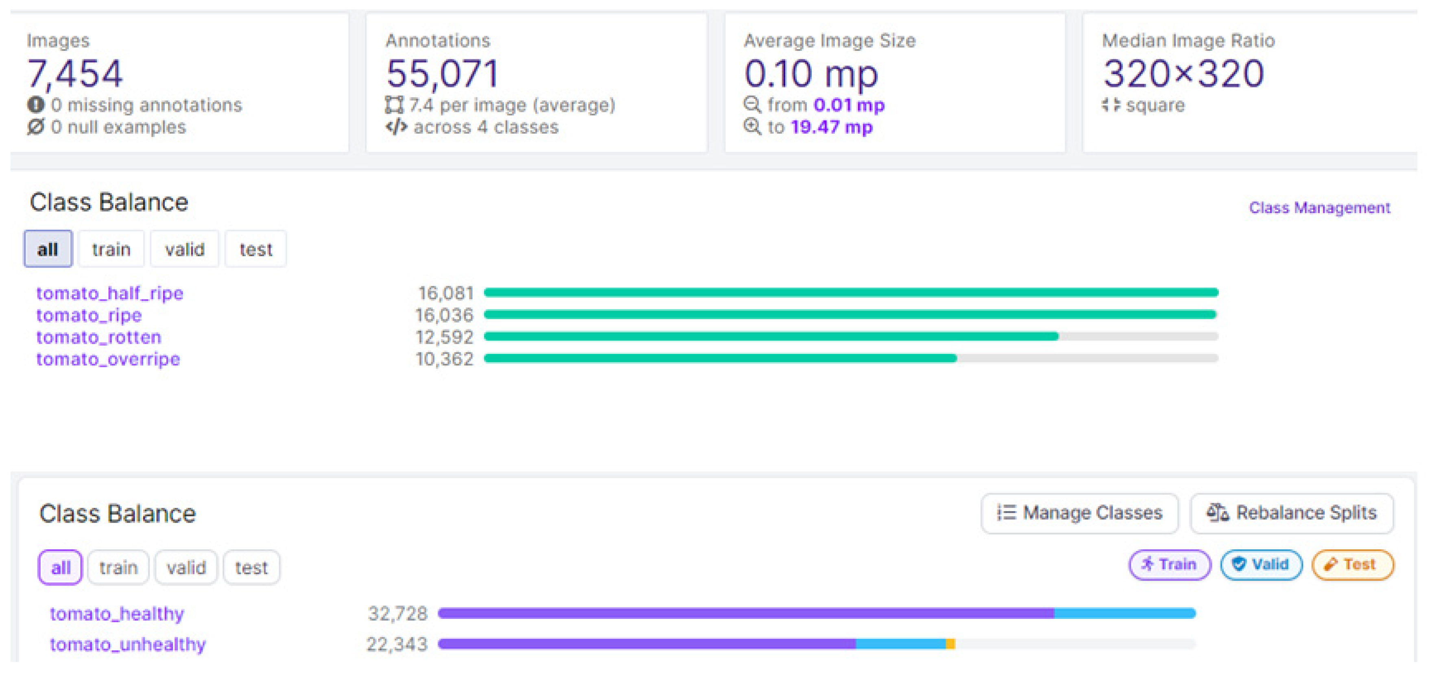
Task: Click the code brackets classes icon
Action: (396, 126)
